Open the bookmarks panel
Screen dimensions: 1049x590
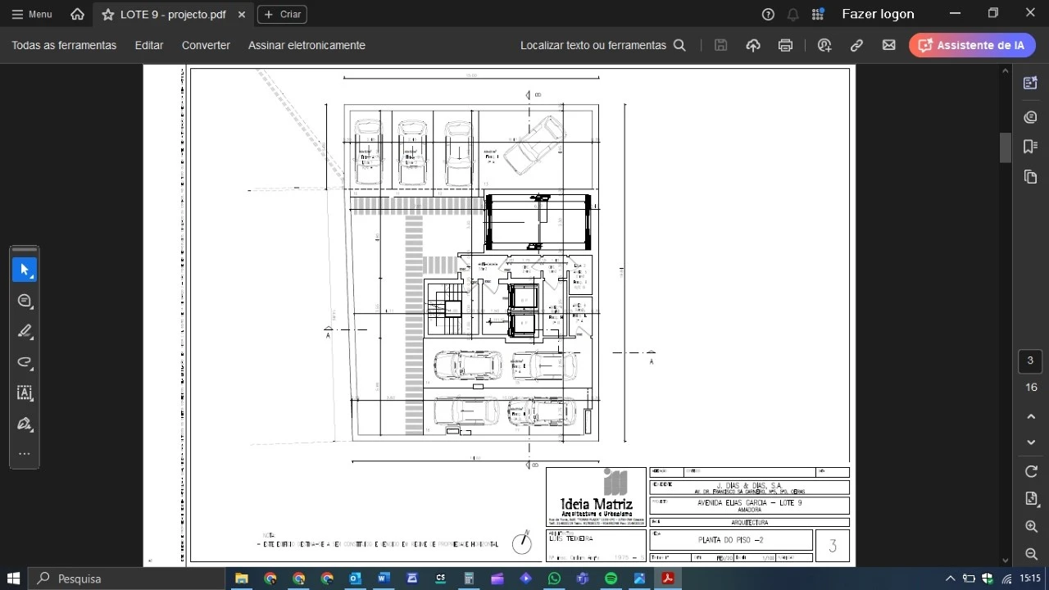click(1030, 147)
